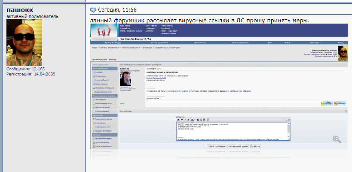Click the collapse icon on Быстрый ответ bar
The image size is (352, 172).
coord(346,111)
